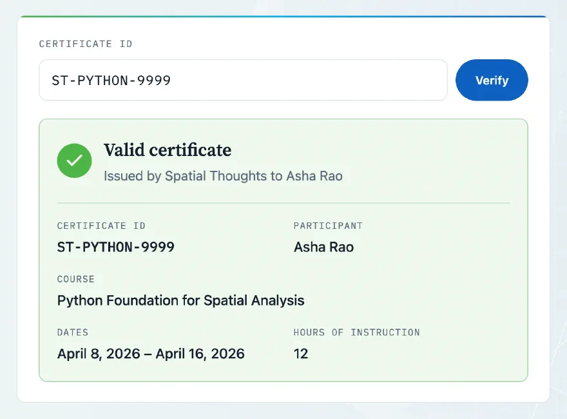
Task: Click the green checkmark valid icon
Action: pyautogui.click(x=74, y=161)
